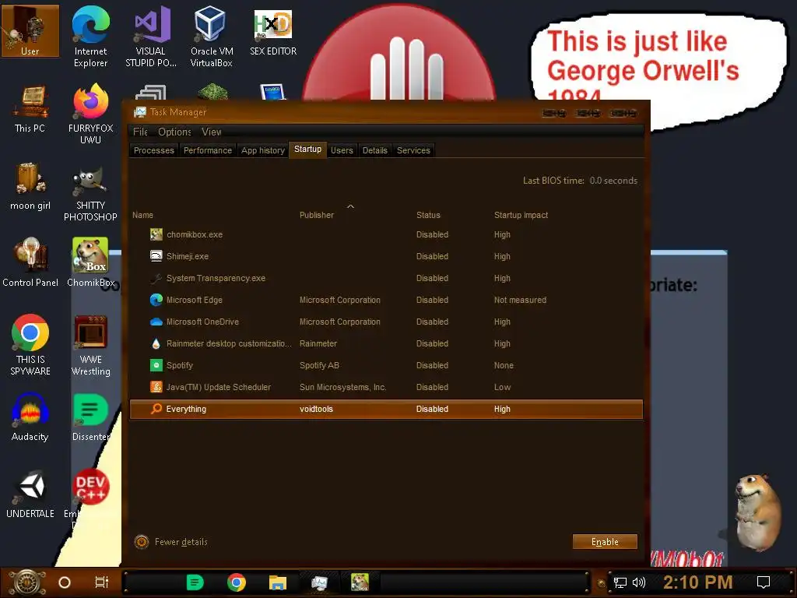Image resolution: width=797 pixels, height=598 pixels.
Task: Open DEV C++ desktop icon
Action: click(x=90, y=487)
